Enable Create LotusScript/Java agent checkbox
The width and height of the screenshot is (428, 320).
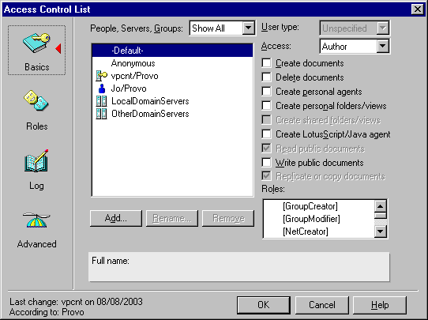click(x=266, y=134)
